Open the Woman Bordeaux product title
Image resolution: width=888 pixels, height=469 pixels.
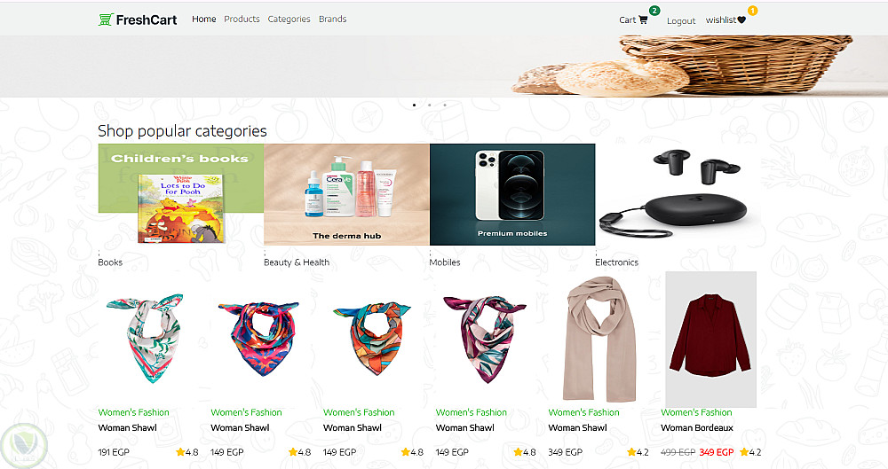(696, 427)
